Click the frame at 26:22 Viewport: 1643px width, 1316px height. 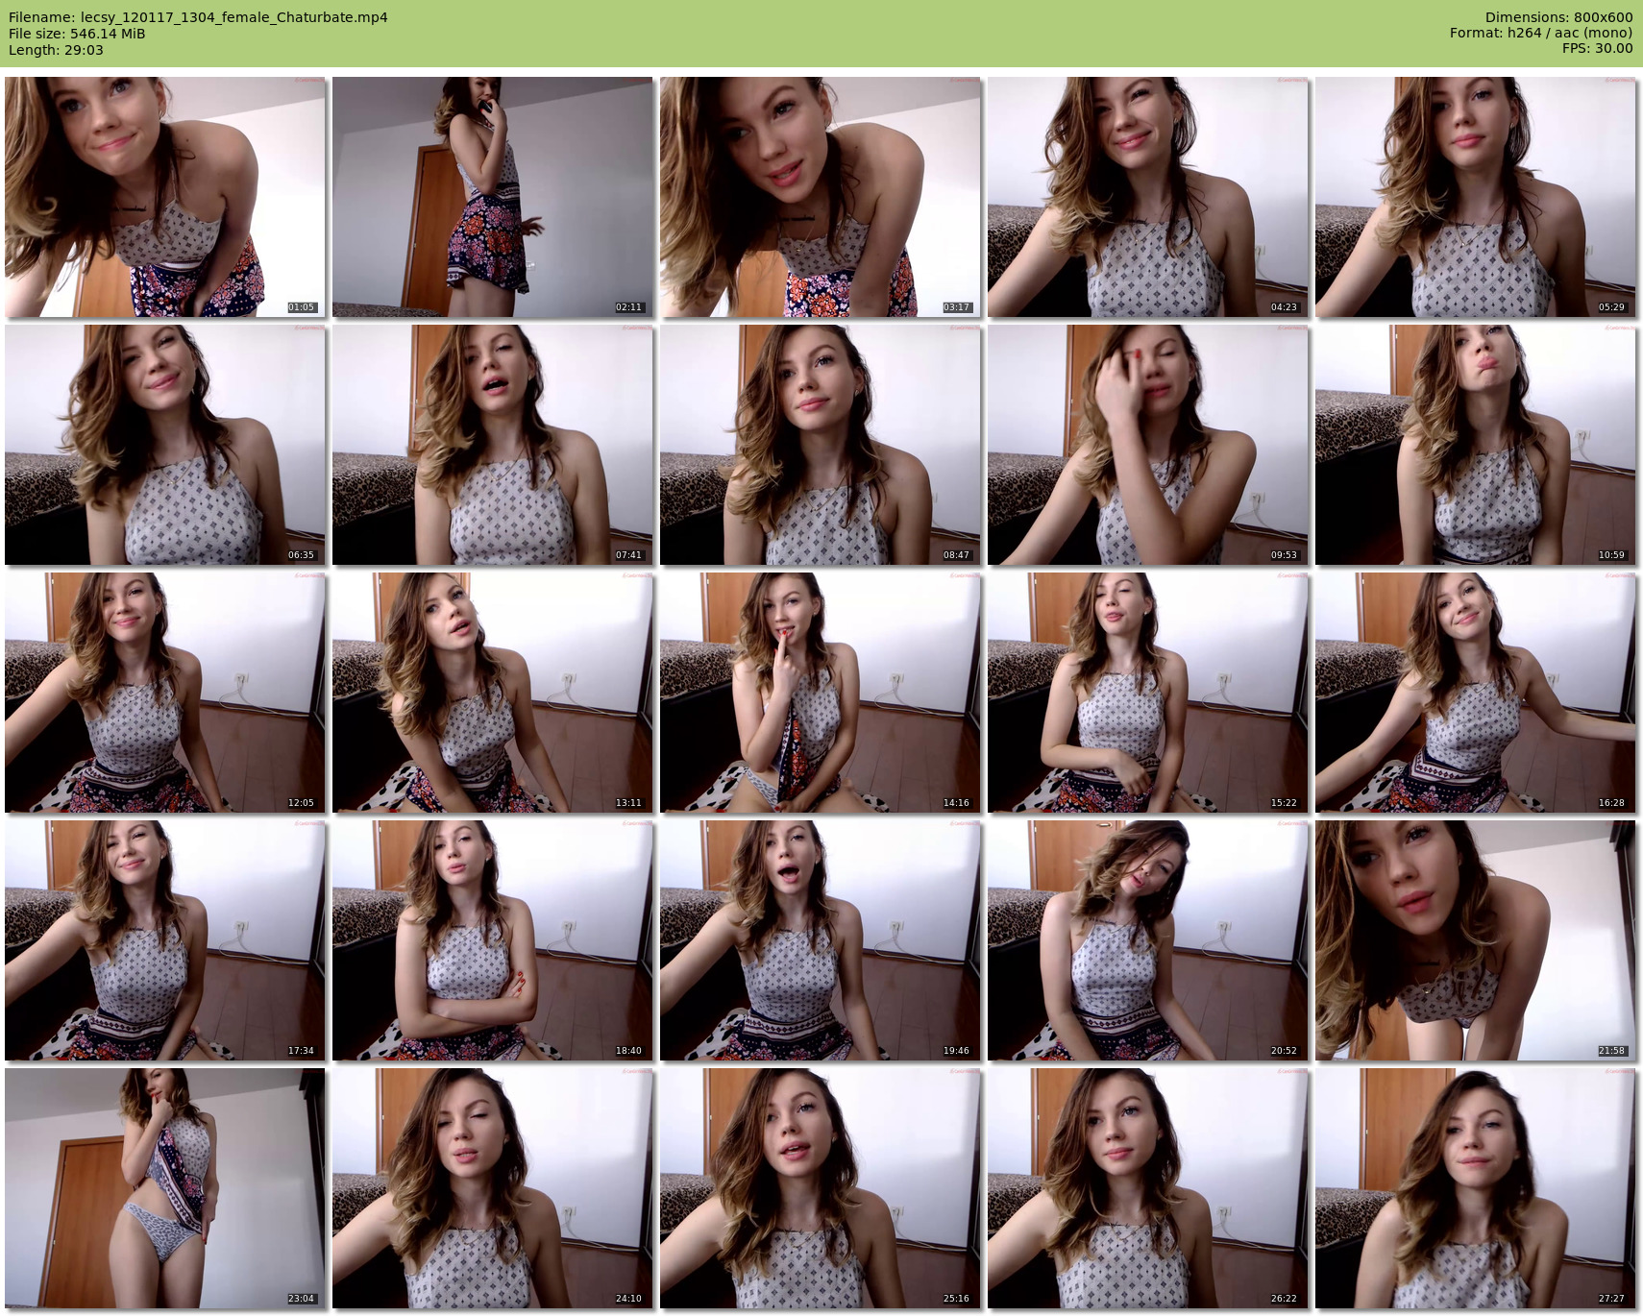[x=1147, y=1188]
